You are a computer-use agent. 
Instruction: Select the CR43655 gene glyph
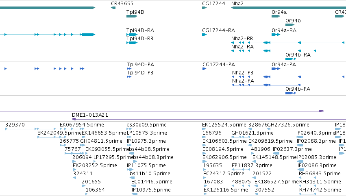(x=113, y=8)
